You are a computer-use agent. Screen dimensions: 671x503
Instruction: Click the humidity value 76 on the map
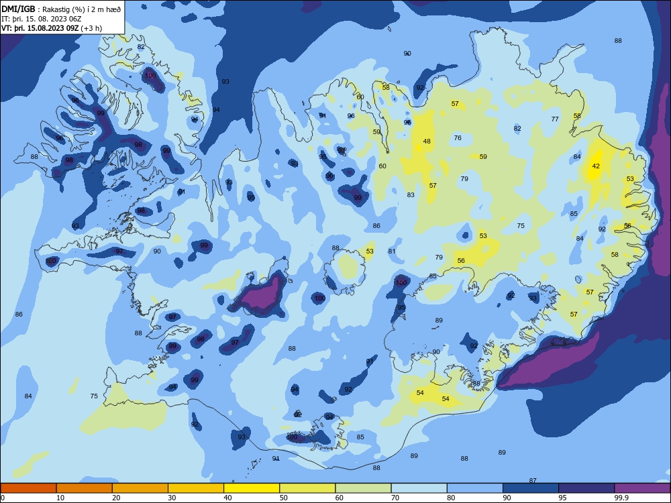pyautogui.click(x=458, y=137)
